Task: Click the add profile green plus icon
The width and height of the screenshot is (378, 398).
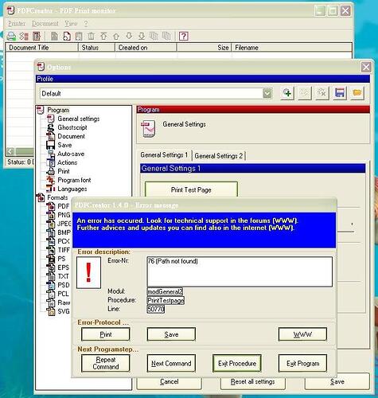Action: [x=286, y=93]
